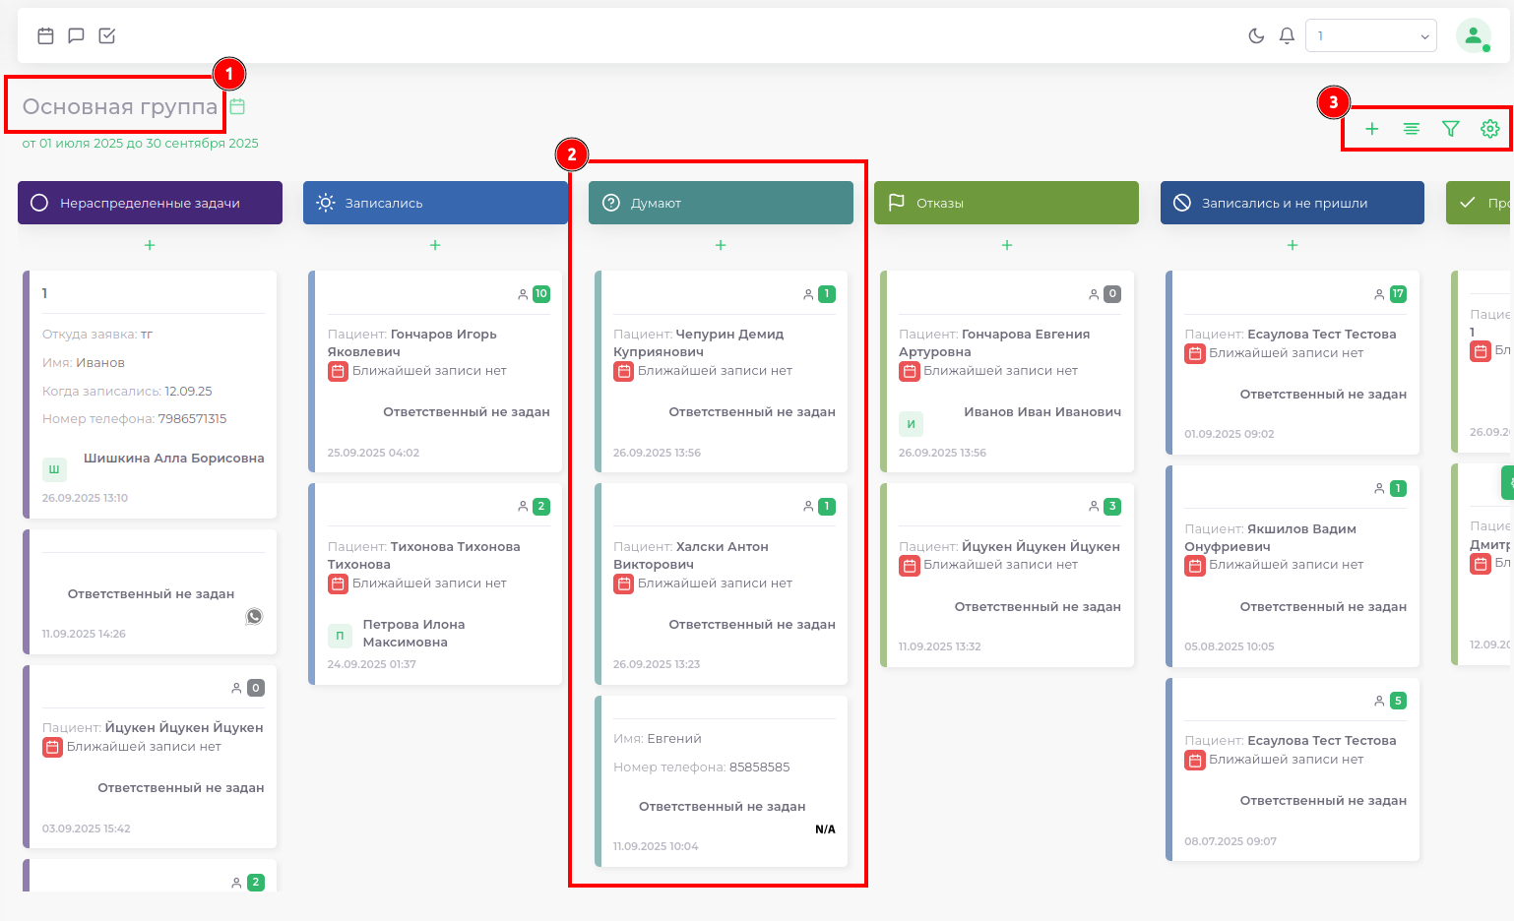
Task: Open the Чепурин Демид Куприянович patient card
Action: coord(723,372)
